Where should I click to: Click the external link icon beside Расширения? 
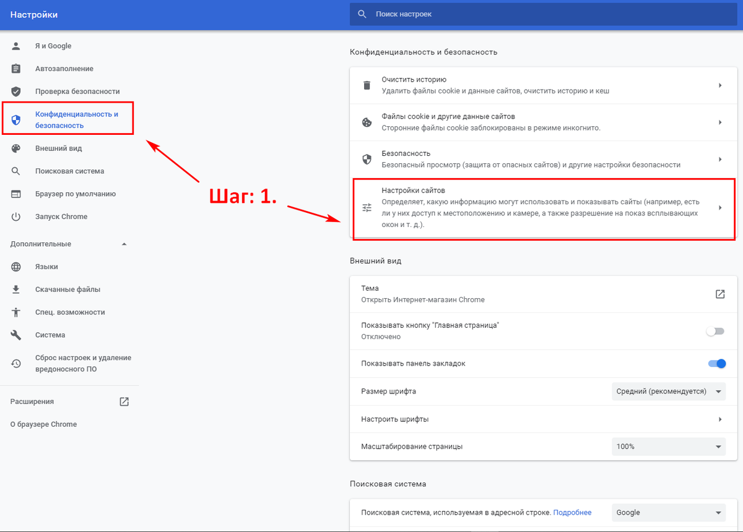coord(124,401)
